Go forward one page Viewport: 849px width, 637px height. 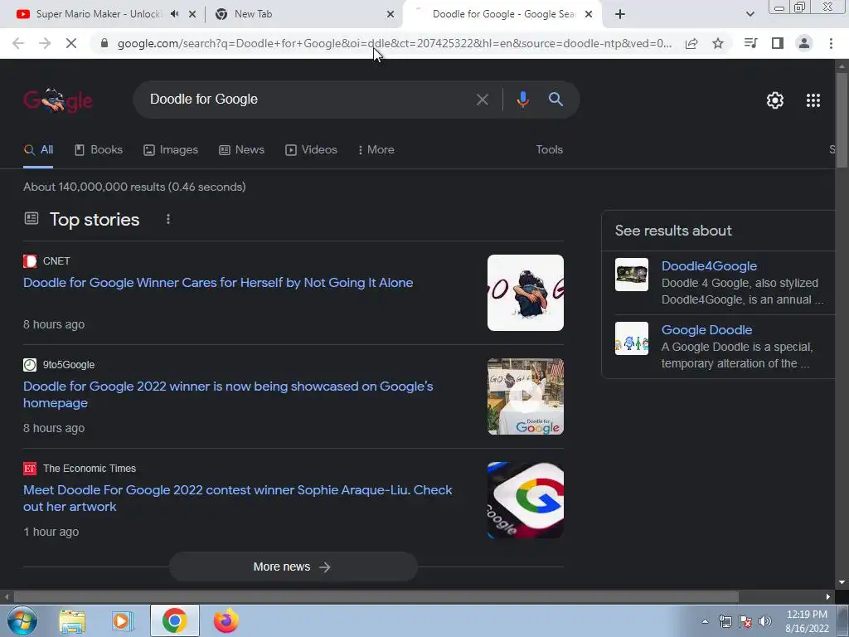(x=45, y=43)
